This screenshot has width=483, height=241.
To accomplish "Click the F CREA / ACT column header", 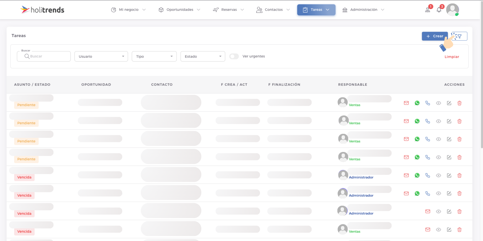I will click(234, 85).
